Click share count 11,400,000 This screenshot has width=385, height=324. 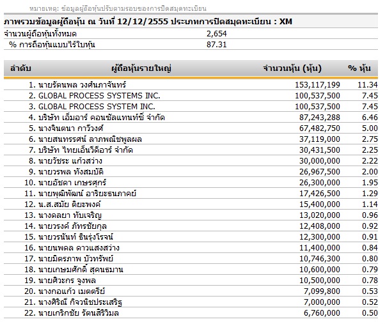pos(319,248)
